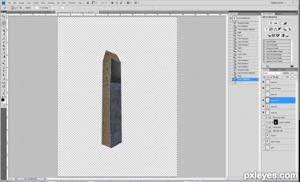Set history brush source on the snapshot

pos(230,18)
